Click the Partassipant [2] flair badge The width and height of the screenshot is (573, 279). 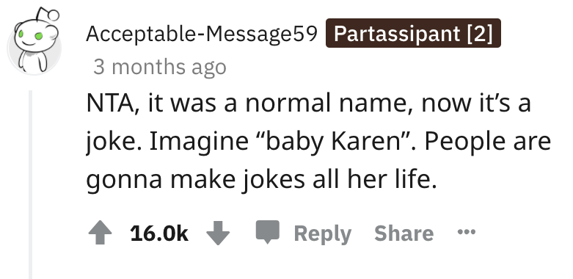413,33
